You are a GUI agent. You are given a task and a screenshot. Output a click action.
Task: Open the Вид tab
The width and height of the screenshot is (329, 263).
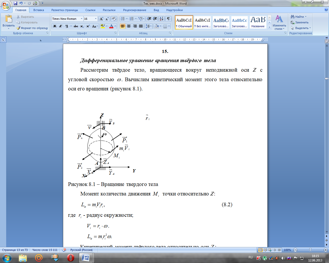click(156, 10)
